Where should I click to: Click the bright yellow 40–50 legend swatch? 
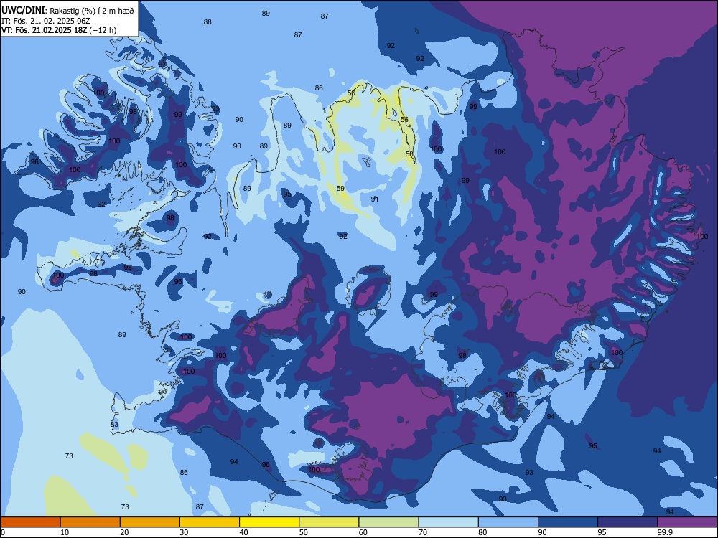click(x=269, y=522)
